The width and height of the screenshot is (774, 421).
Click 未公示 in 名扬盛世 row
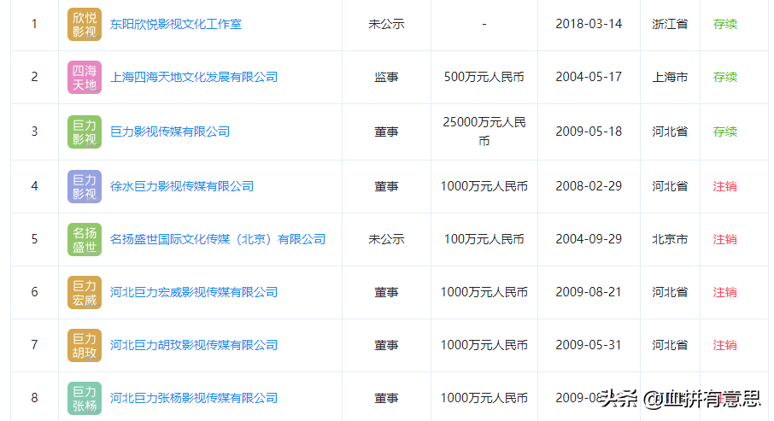point(386,239)
